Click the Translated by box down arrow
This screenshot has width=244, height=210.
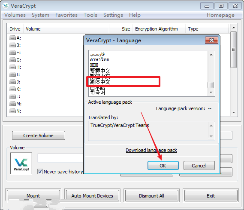[211, 136]
